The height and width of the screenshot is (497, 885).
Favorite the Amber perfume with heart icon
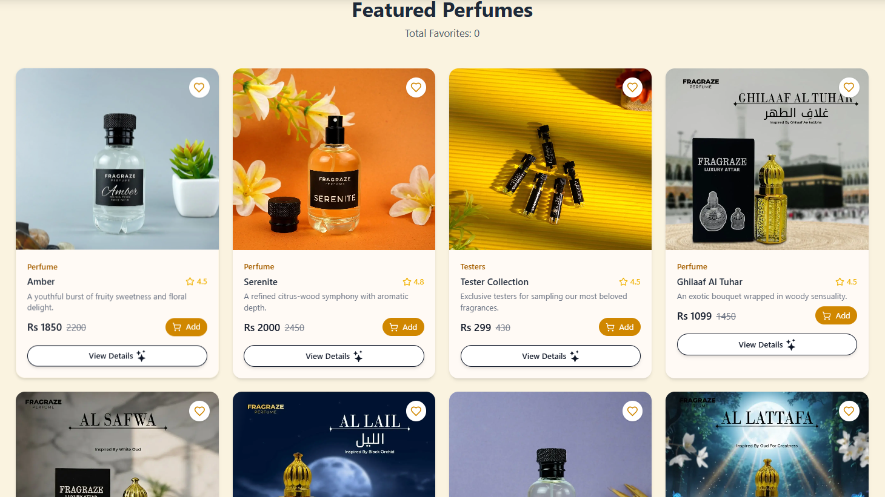pos(199,88)
